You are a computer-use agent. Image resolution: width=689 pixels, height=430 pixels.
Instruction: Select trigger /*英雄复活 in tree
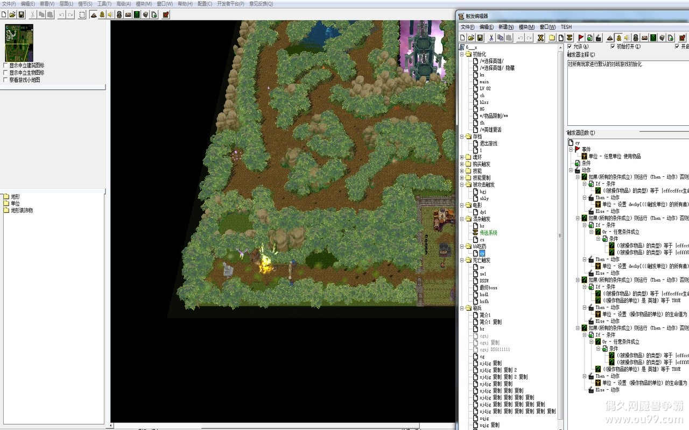[490, 130]
